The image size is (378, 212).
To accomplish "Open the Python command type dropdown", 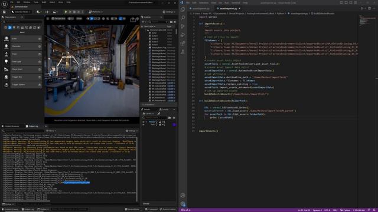I will click(8, 204).
